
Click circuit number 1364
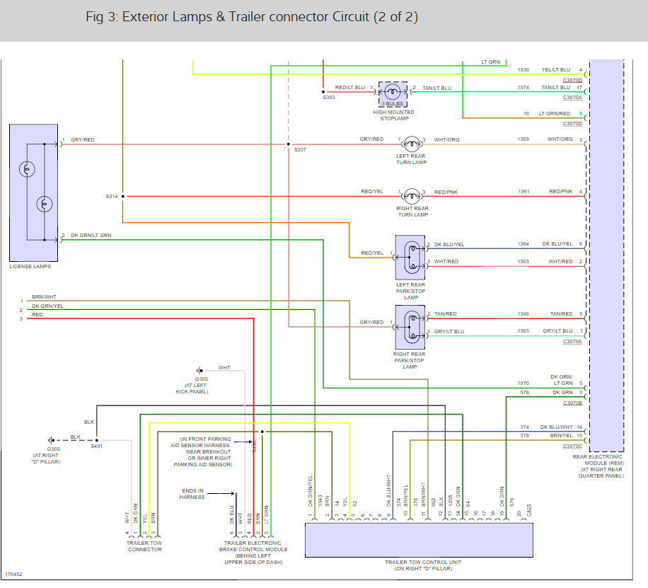click(523, 244)
